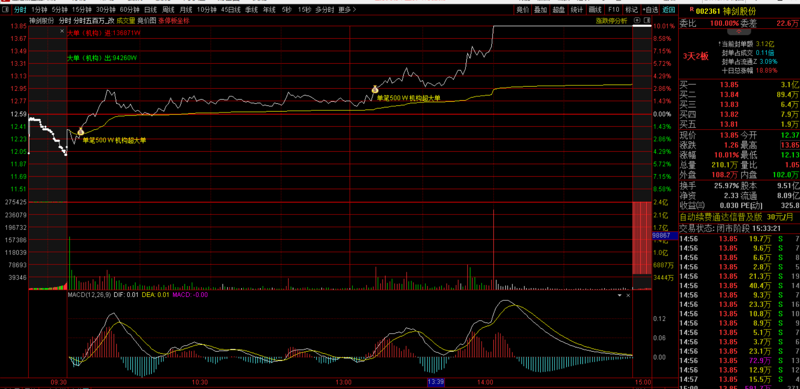This screenshot has height=389, width=800.
Task: Switch to the 季线 quarterly chart
Action: click(x=252, y=10)
